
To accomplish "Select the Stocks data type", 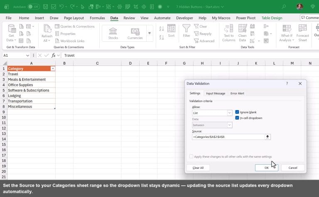I will click(113, 33).
